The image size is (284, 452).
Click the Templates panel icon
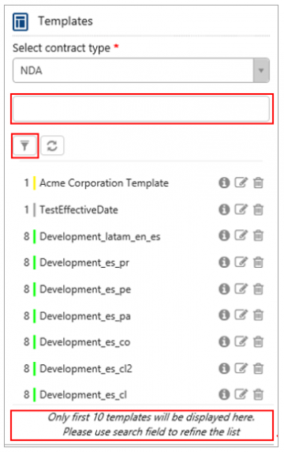[x=21, y=21]
